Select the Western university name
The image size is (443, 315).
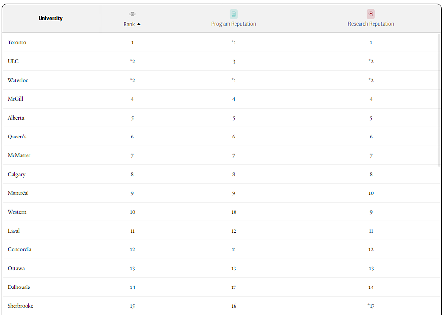(x=17, y=212)
